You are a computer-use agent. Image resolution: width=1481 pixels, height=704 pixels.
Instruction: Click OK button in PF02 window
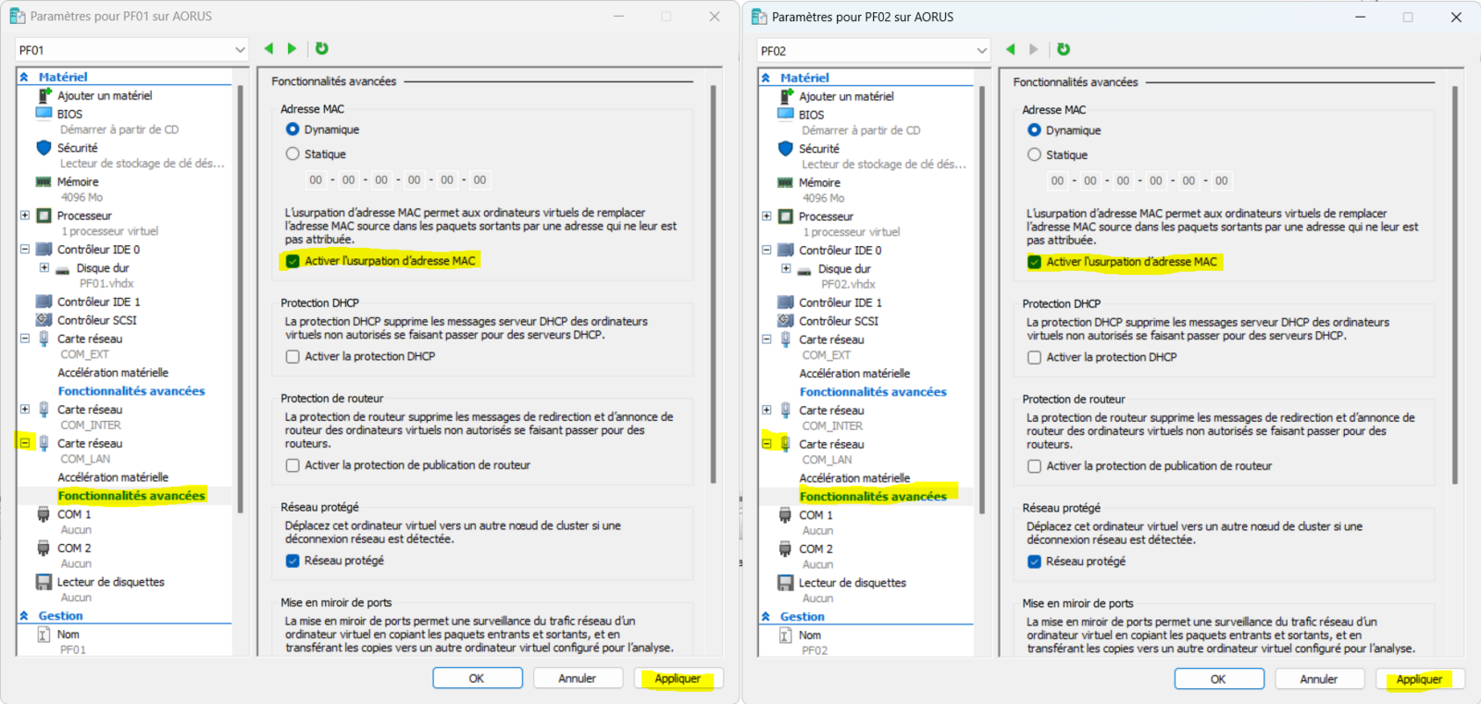[x=1218, y=679]
